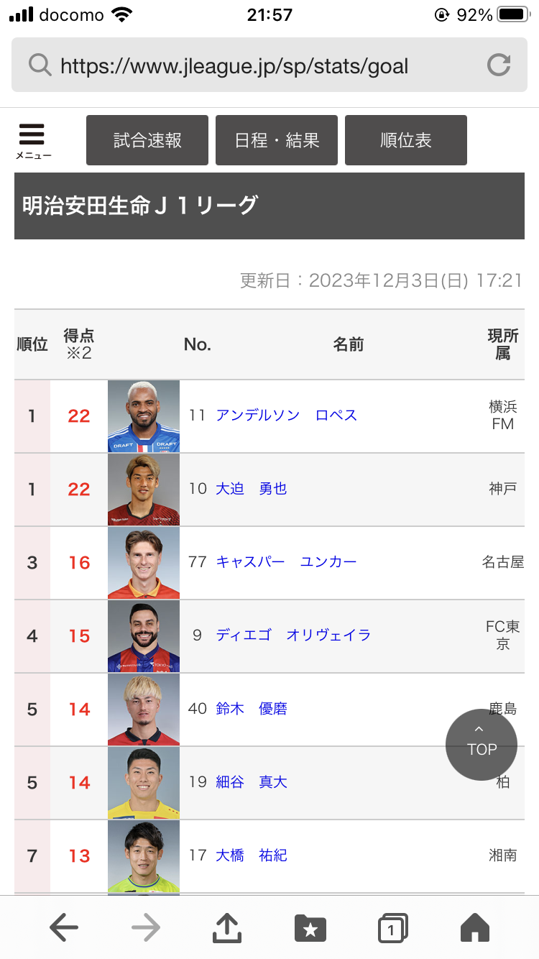Tap the home icon in bottom toolbar

(474, 928)
